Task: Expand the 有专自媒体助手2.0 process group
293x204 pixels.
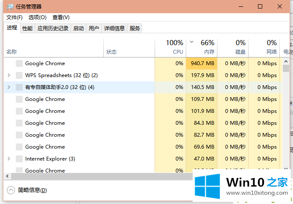Action: coord(9,87)
